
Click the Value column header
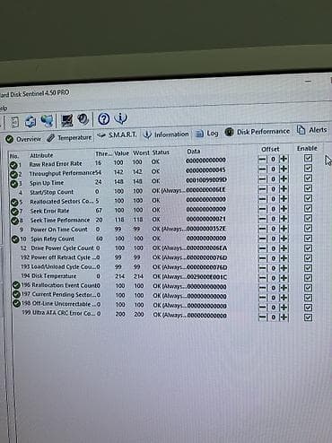click(x=121, y=153)
